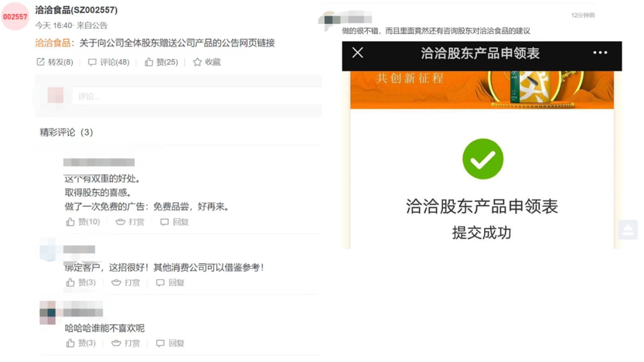Viewport: 644px width, 362px height.
Task: Click 回复 under the 绑定客户 comment
Action: click(x=170, y=282)
